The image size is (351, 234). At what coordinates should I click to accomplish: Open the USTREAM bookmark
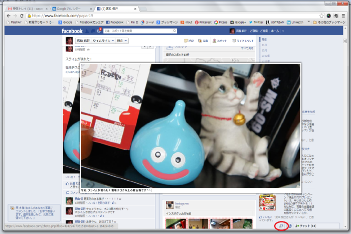(275, 22)
